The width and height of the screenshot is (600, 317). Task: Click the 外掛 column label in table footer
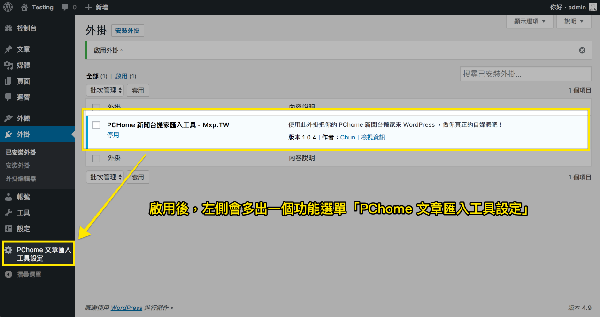tap(114, 158)
